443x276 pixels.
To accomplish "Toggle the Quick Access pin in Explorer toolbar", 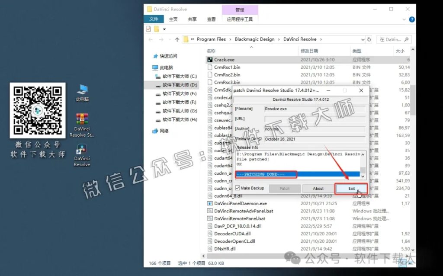I will [x=149, y=29].
